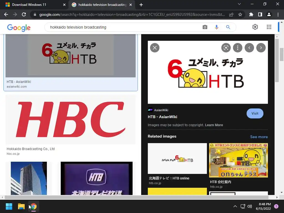Open Google quick settings gear

(x=255, y=27)
